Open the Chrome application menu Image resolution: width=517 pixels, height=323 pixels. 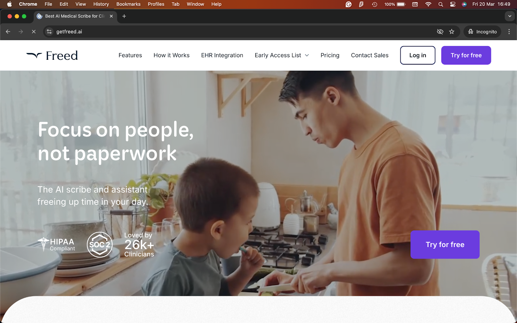click(28, 4)
